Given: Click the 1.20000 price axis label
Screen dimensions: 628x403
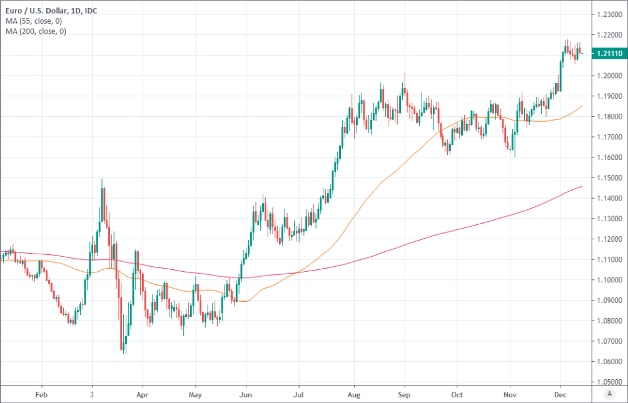Looking at the screenshot, I should coord(610,76).
